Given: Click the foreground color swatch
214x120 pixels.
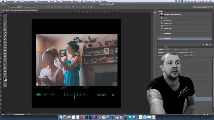Looking at the screenshot, I should [x=4, y=79].
